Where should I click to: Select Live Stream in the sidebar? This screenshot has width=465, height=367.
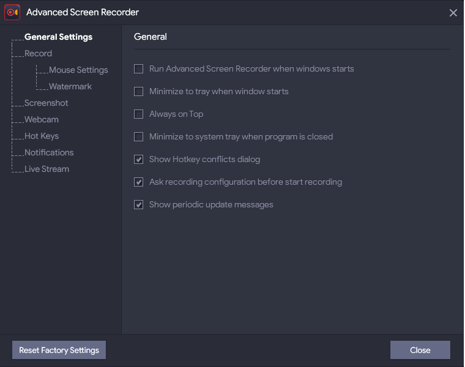(47, 169)
